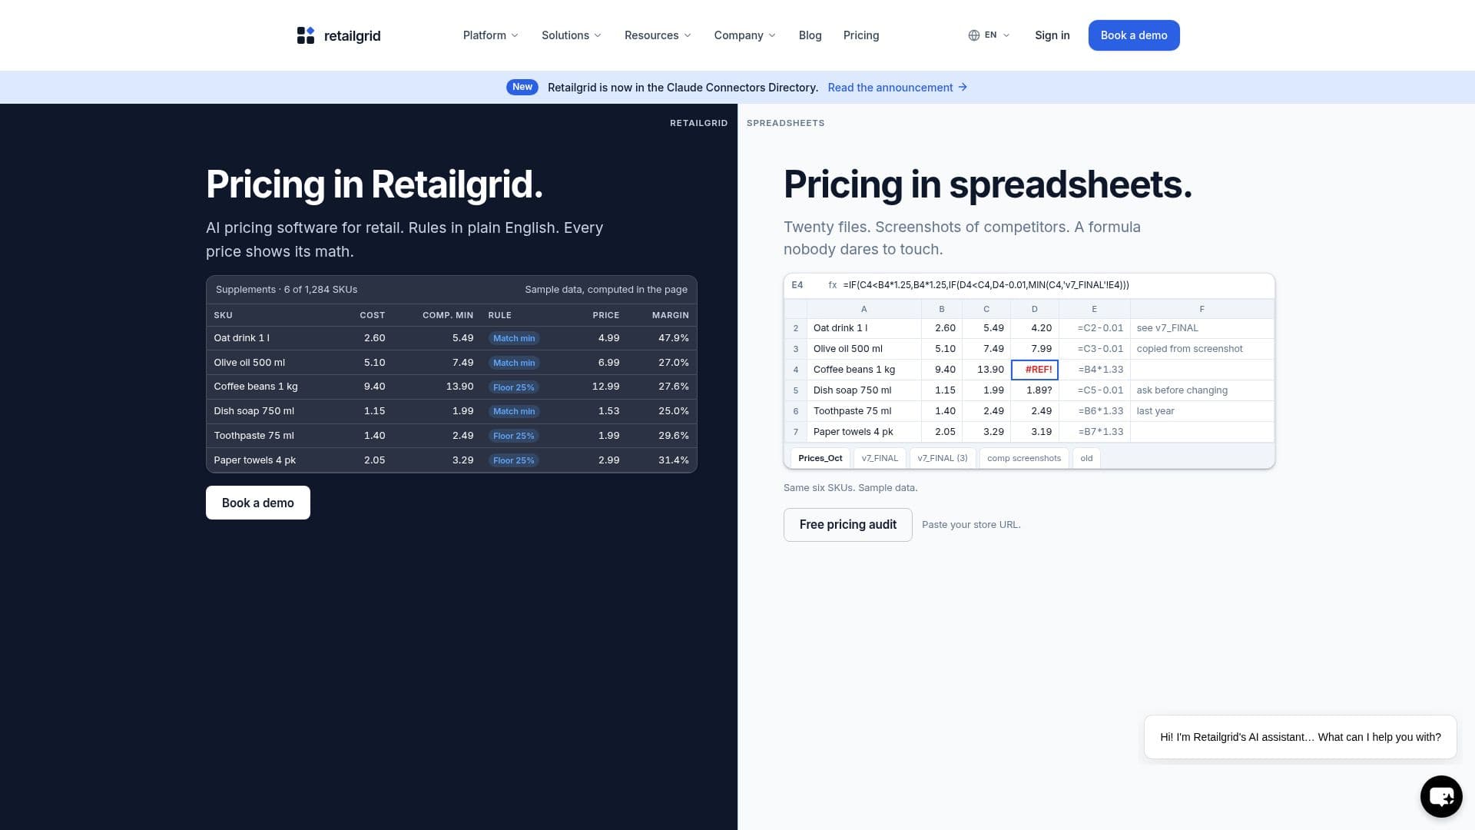Select the v7_FINAL (3) sheet tab
1475x830 pixels.
pyautogui.click(x=943, y=458)
